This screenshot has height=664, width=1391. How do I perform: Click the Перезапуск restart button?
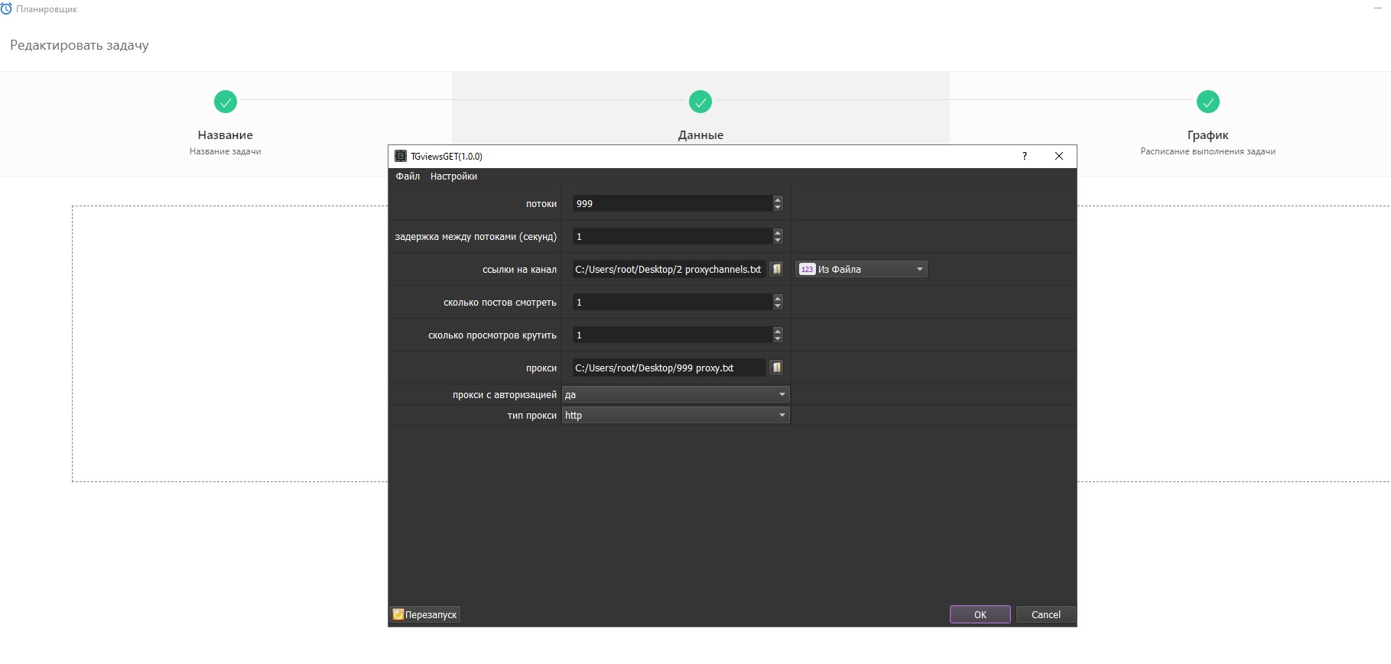(425, 614)
